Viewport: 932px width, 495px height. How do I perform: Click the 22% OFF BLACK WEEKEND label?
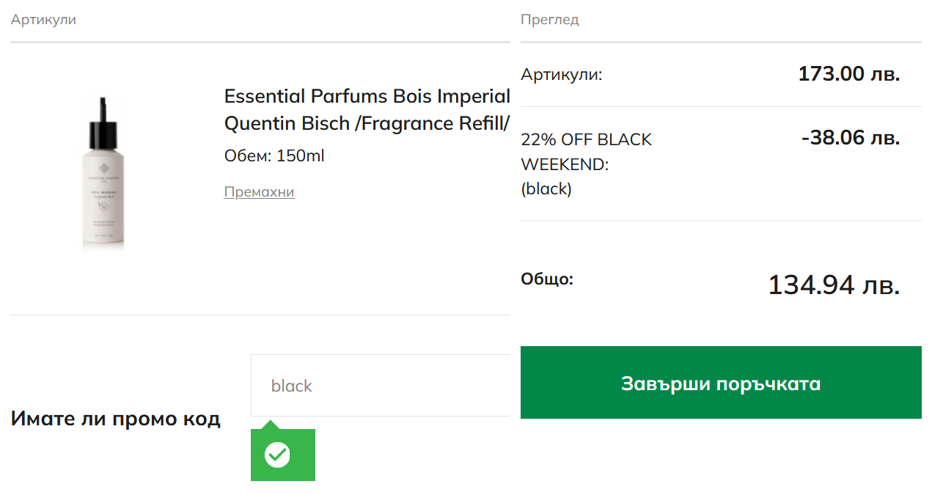coord(586,152)
